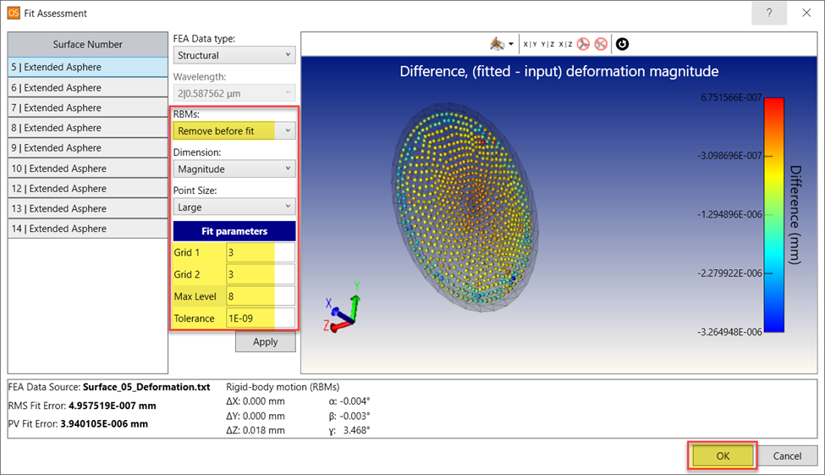The width and height of the screenshot is (825, 475).
Task: Open the Dimension Magnitude dropdown
Action: click(x=234, y=168)
